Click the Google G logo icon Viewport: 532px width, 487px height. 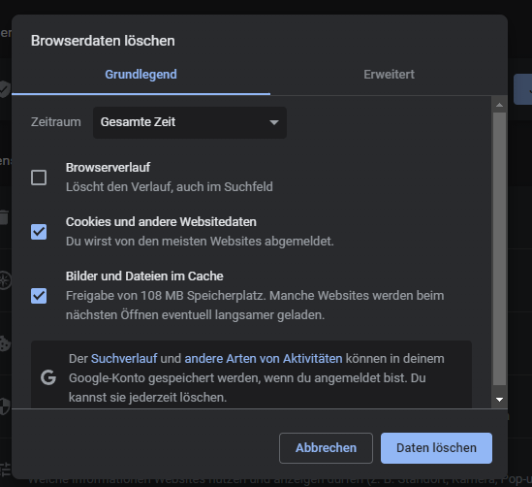(48, 377)
